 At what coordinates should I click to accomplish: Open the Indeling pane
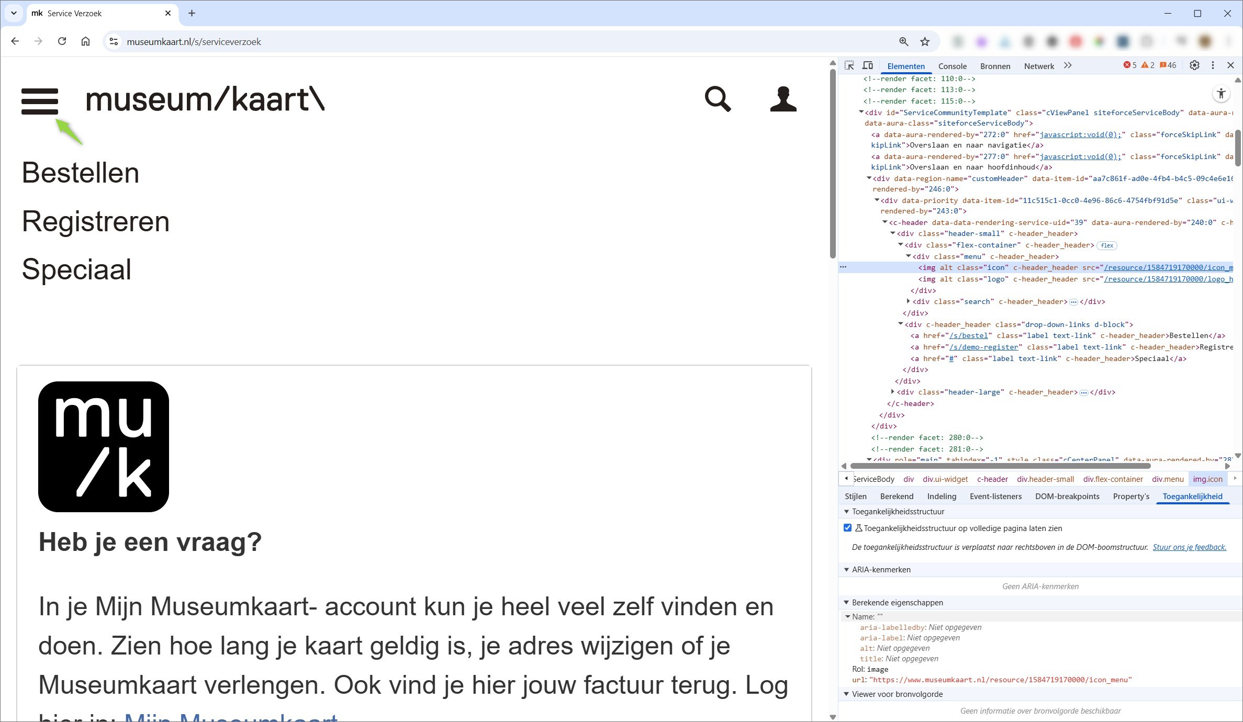tap(942, 497)
